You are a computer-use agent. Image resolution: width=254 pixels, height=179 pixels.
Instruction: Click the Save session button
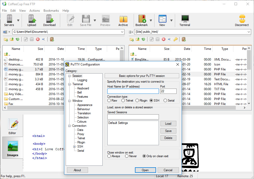pos(168,131)
